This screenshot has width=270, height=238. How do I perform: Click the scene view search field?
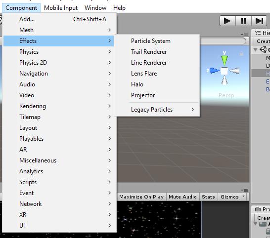click(223, 41)
